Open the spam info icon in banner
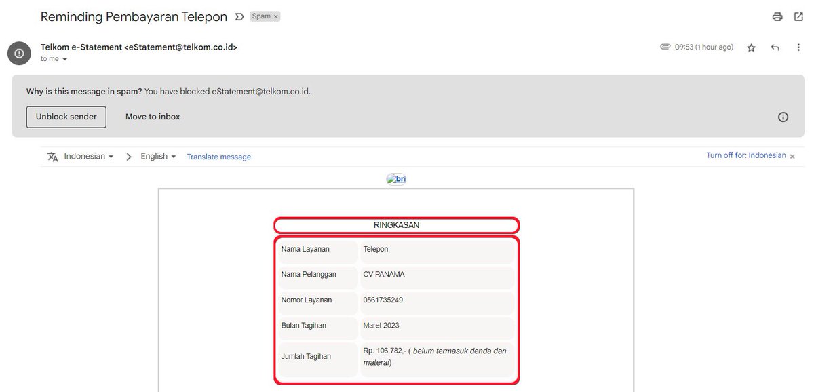This screenshot has width=814, height=392. pyautogui.click(x=783, y=117)
